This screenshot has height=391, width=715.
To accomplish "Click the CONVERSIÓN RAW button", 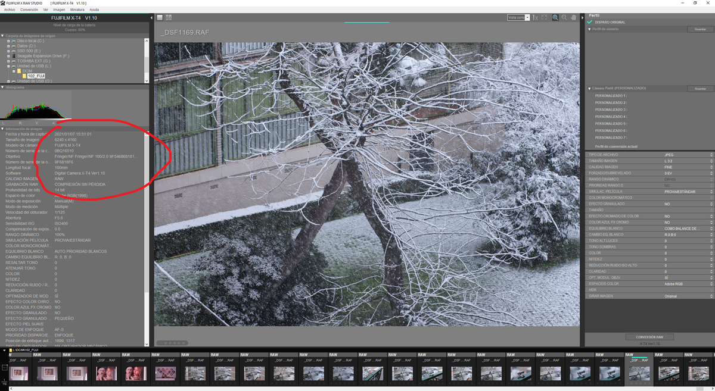I will click(x=649, y=337).
